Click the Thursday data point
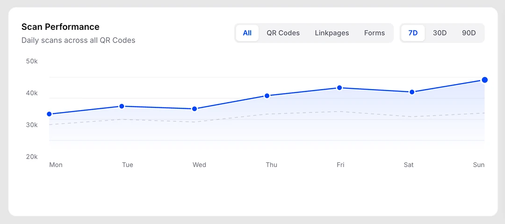 tap(267, 96)
